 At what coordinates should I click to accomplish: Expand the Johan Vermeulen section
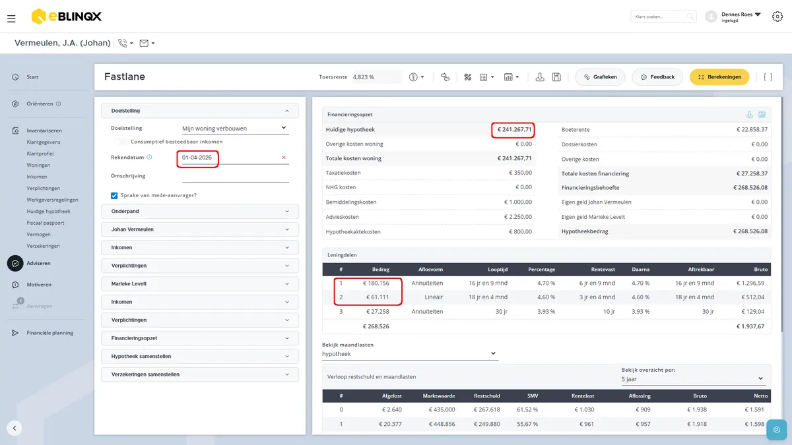(200, 229)
